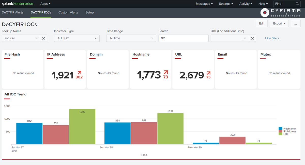The height and width of the screenshot is (165, 305).
Task: Click the Nov 28 URL bar 1,221
Action: pyautogui.click(x=170, y=129)
